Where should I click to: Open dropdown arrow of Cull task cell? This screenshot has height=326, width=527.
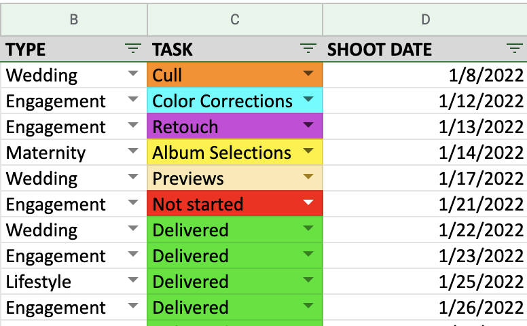[x=308, y=73]
